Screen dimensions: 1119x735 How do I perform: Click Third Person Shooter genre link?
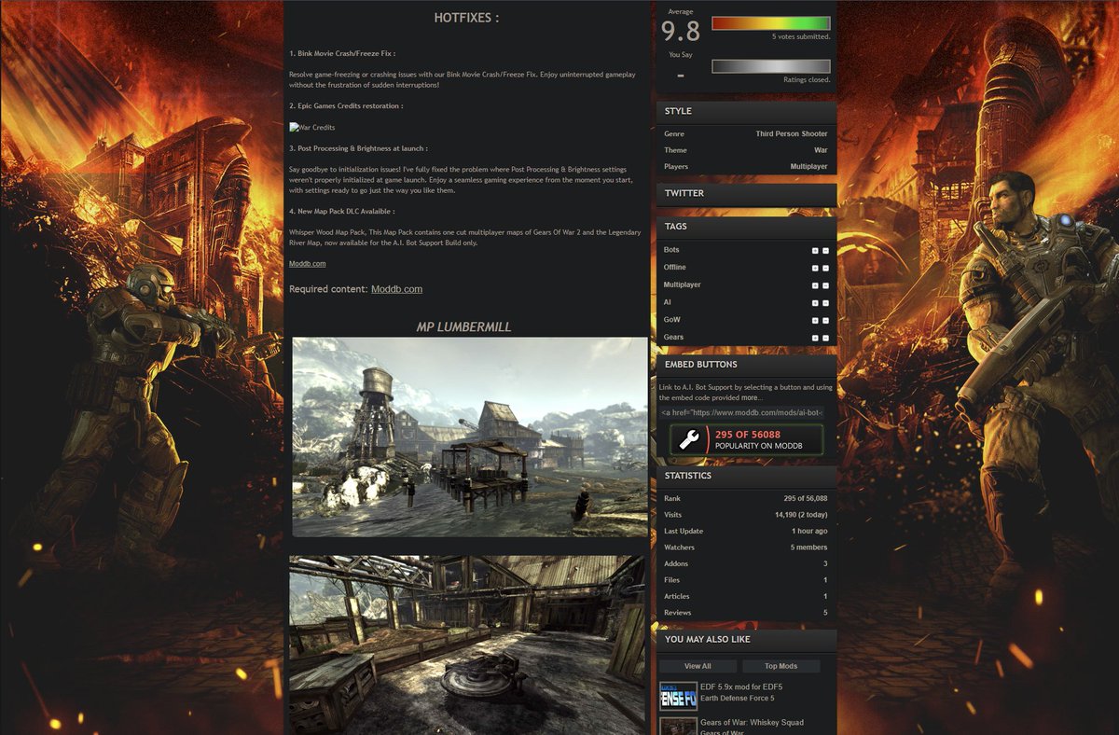point(792,134)
